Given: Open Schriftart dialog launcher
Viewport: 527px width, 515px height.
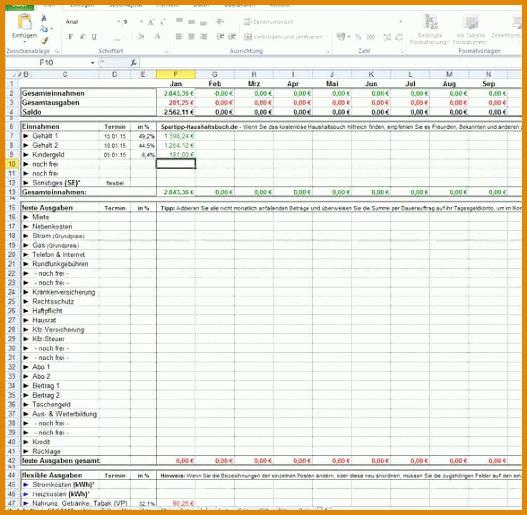Looking at the screenshot, I should click(166, 51).
